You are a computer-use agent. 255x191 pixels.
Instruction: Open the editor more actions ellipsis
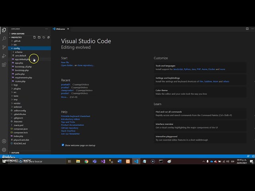pyautogui.click(x=252, y=29)
